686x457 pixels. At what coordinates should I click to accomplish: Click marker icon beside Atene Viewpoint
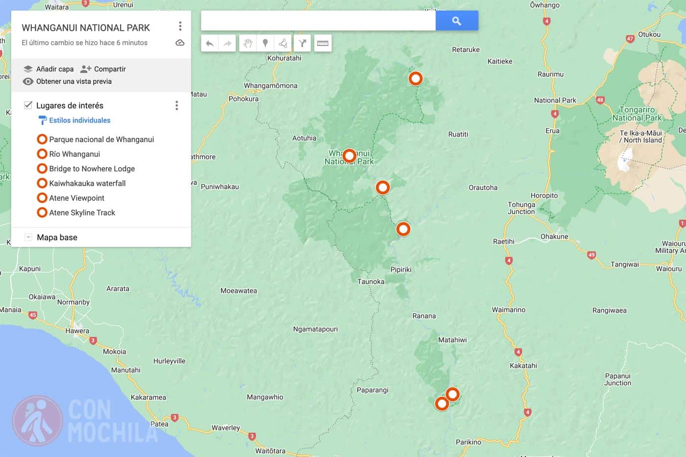(42, 198)
